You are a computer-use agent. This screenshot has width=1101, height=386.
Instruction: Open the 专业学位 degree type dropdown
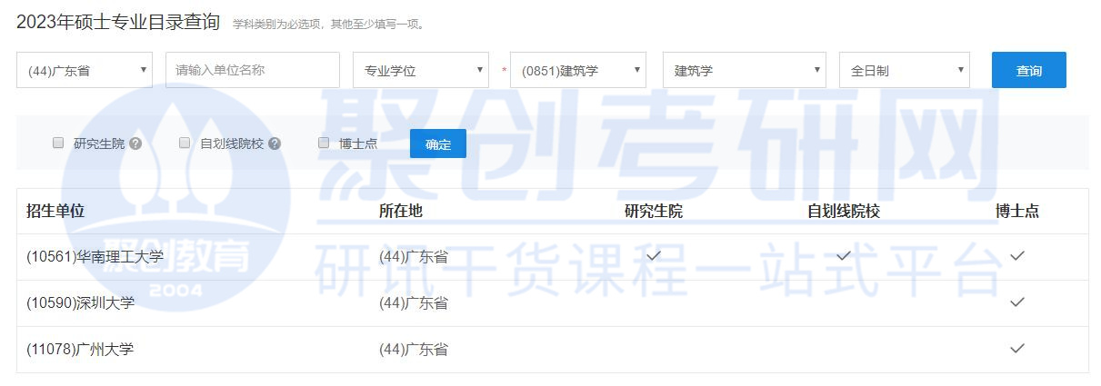421,70
